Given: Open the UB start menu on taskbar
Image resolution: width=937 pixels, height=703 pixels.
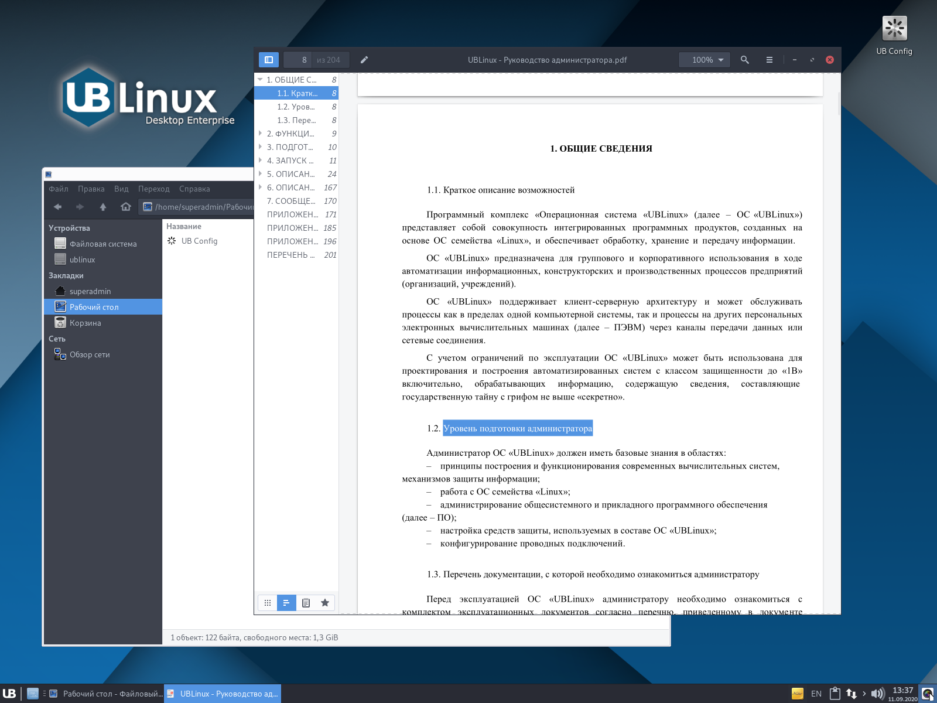Looking at the screenshot, I should tap(9, 694).
